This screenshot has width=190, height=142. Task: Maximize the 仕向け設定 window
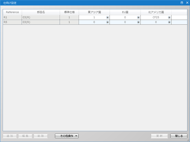pos(181,3)
